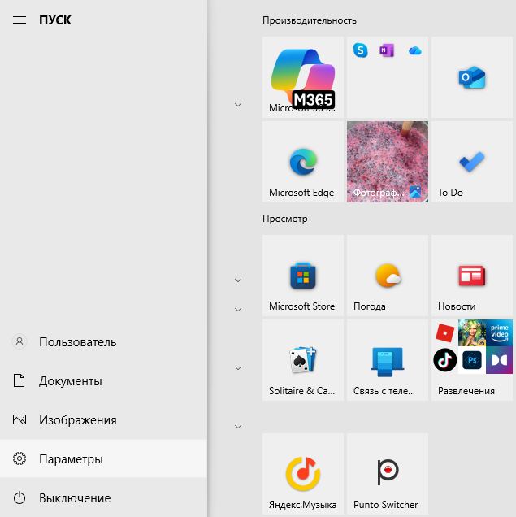Open the Изображения folder
516x517 pixels.
coord(103,419)
